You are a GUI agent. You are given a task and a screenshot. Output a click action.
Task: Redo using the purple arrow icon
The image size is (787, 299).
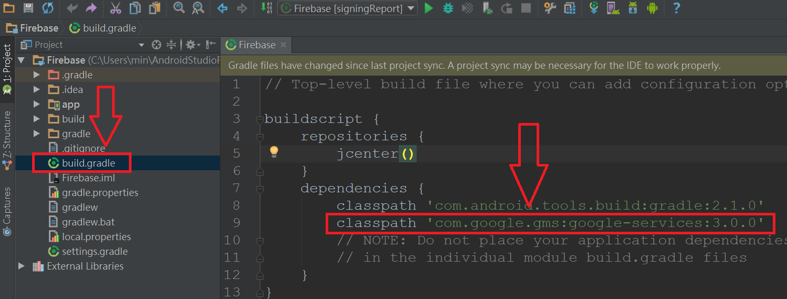click(x=91, y=8)
